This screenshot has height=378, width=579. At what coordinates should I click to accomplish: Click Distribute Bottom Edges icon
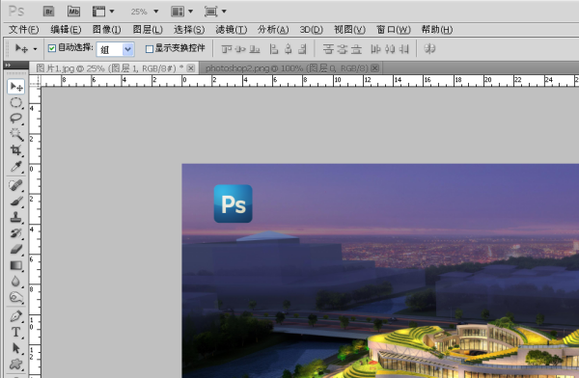pos(356,49)
